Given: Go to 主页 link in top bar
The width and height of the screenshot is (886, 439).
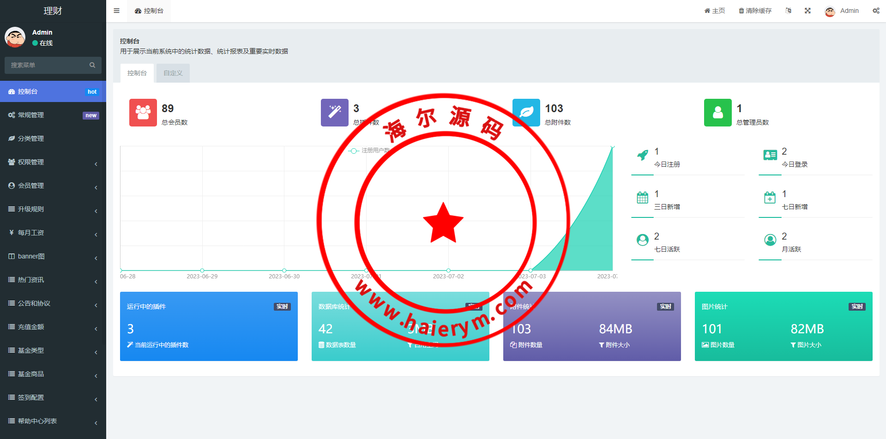Looking at the screenshot, I should coord(714,11).
